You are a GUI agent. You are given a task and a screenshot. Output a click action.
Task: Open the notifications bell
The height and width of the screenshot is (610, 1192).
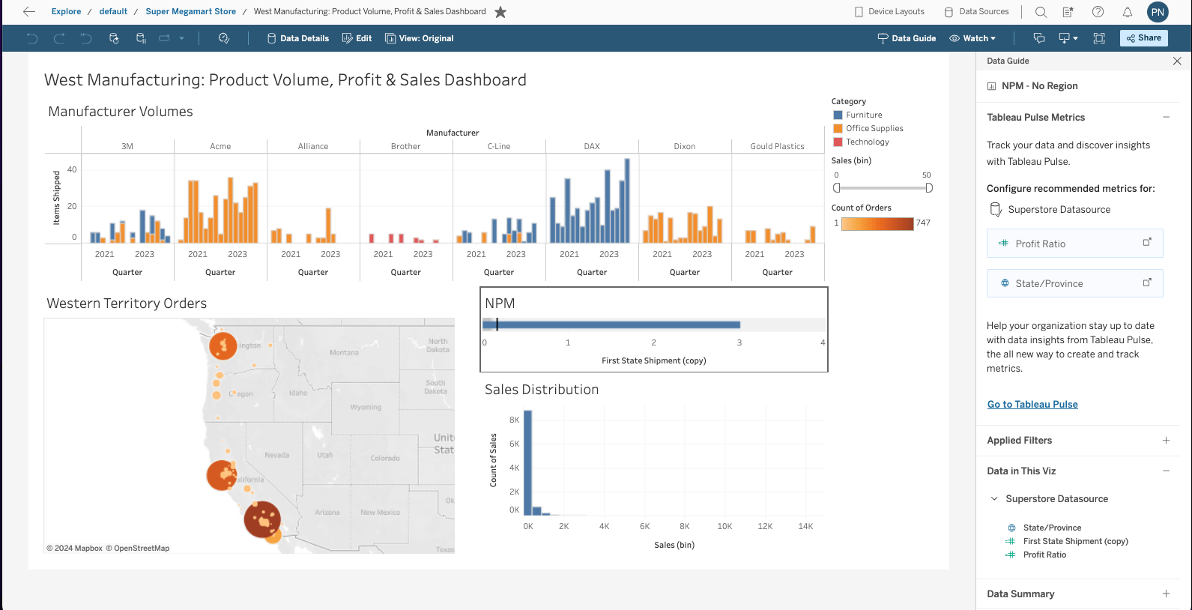coord(1127,11)
